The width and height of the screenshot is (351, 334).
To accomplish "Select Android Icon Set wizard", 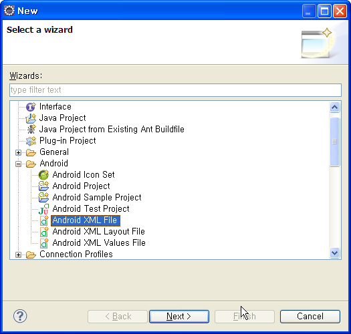I will coord(84,175).
